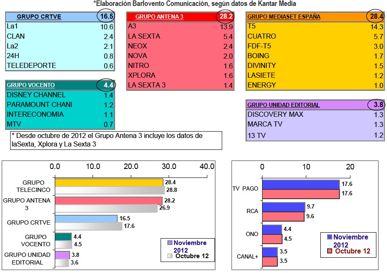The width and height of the screenshot is (387, 273).
Task: Click the purple Noviembre 2012 swatch in the groups chart legend
Action: (x=170, y=243)
